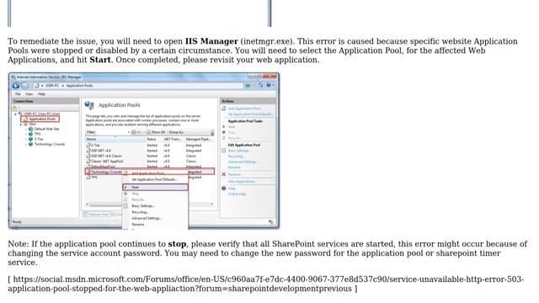Select Classic .NET AppPool row
The height and width of the screenshot is (303, 539).
coord(150,161)
